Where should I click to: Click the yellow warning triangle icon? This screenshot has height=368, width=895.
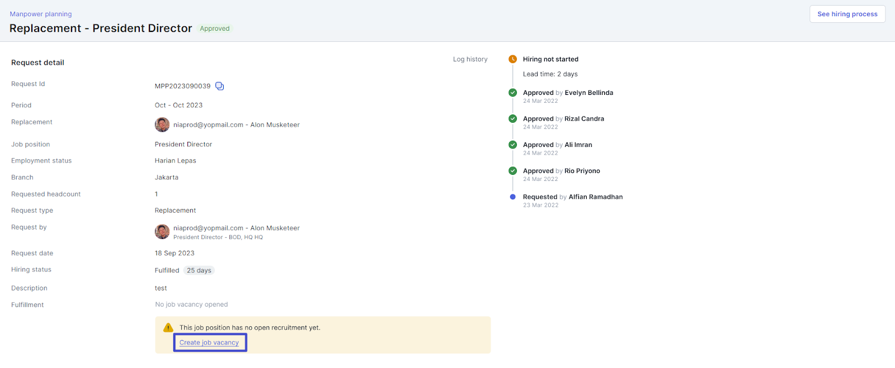pyautogui.click(x=168, y=328)
